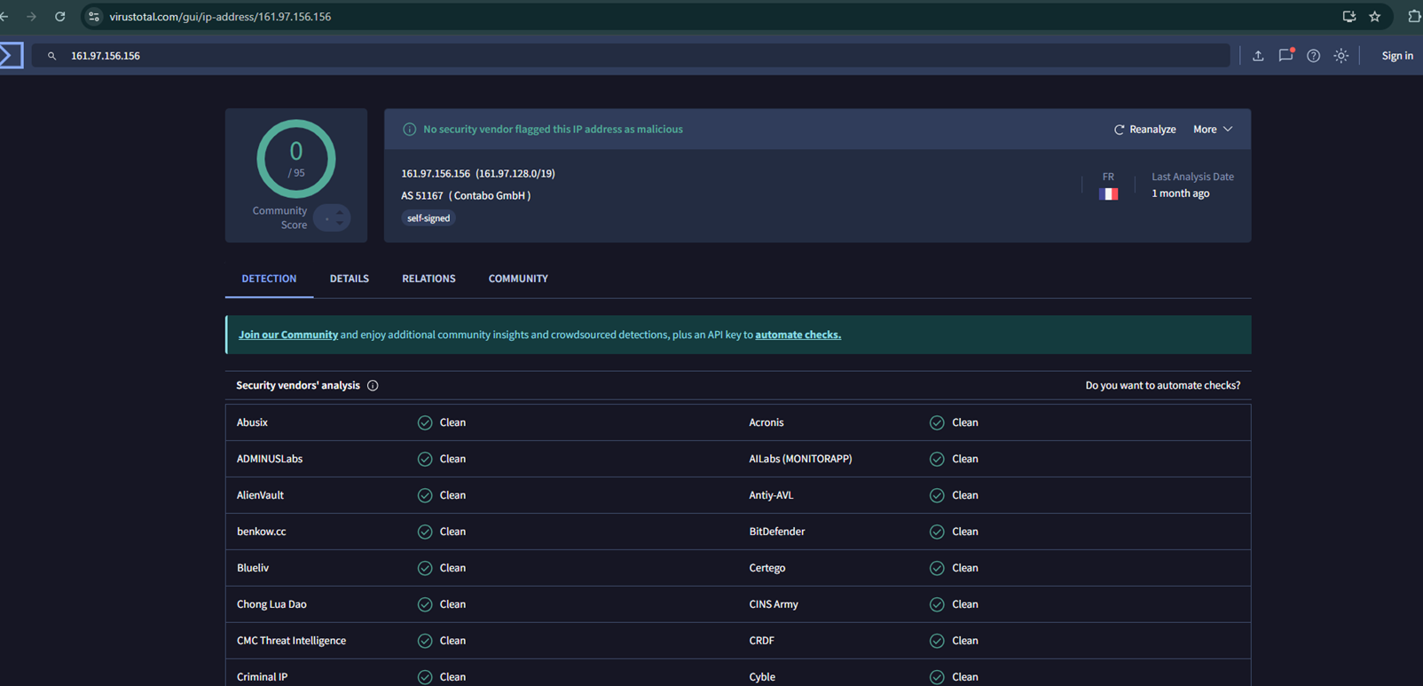Open the help question mark icon
1423x686 pixels.
[1313, 56]
